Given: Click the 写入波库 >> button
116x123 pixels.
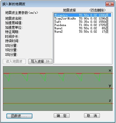Looking at the screenshot, I should click(40, 62).
